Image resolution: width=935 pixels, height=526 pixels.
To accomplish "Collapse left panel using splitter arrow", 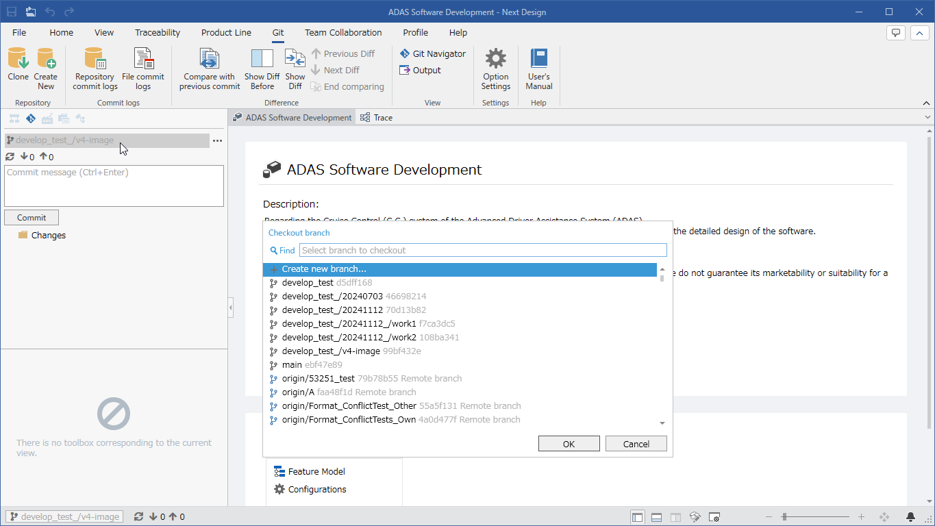I will [x=230, y=308].
